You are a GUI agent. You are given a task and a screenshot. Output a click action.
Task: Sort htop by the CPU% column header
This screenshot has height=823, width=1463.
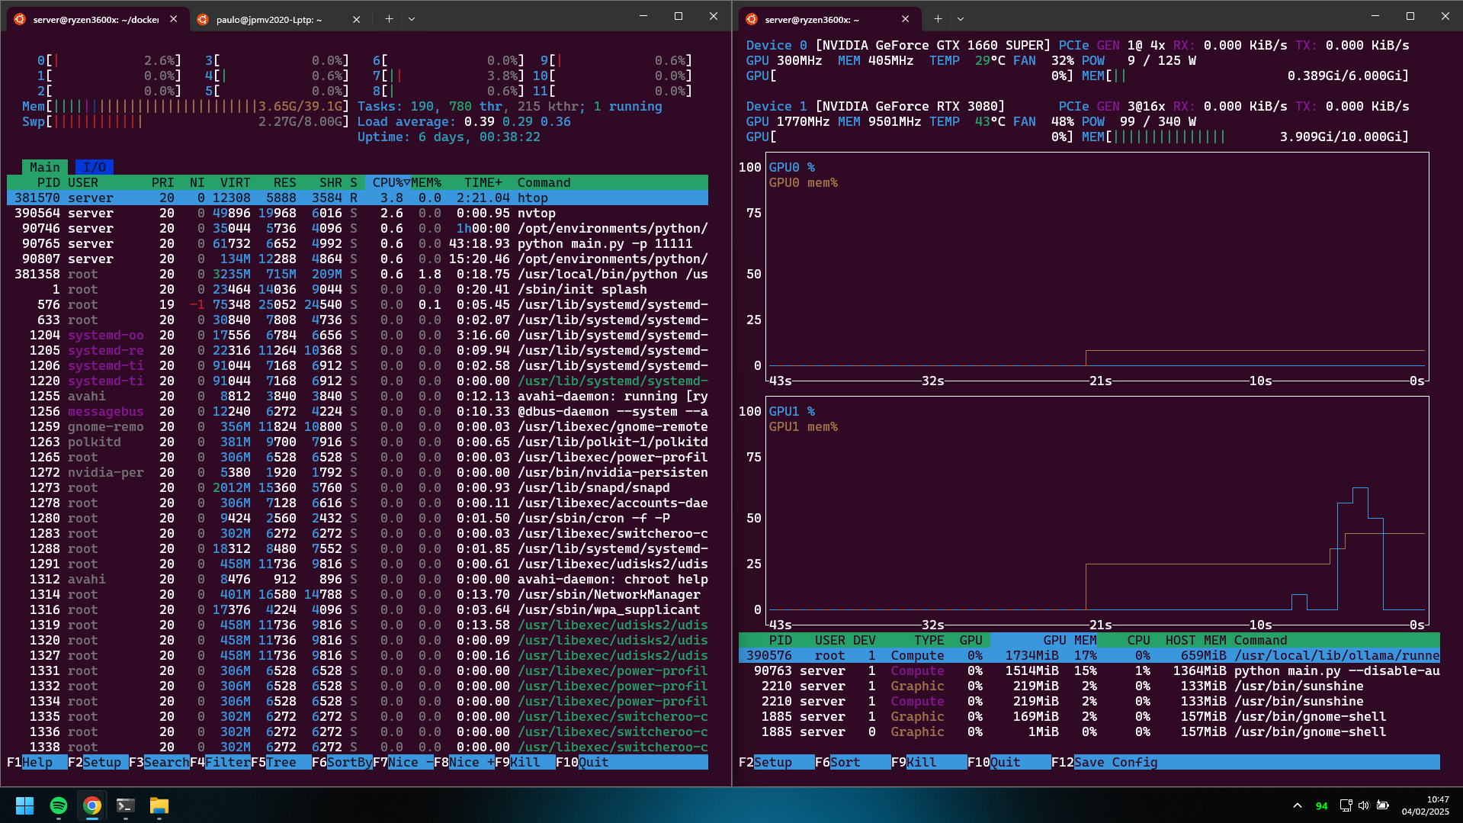pos(387,182)
